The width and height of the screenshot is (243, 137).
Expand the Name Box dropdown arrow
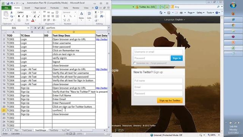28,28
